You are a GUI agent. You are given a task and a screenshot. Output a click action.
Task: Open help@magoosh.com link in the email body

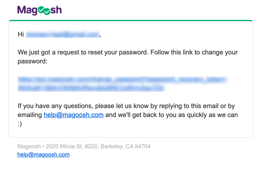(74, 115)
